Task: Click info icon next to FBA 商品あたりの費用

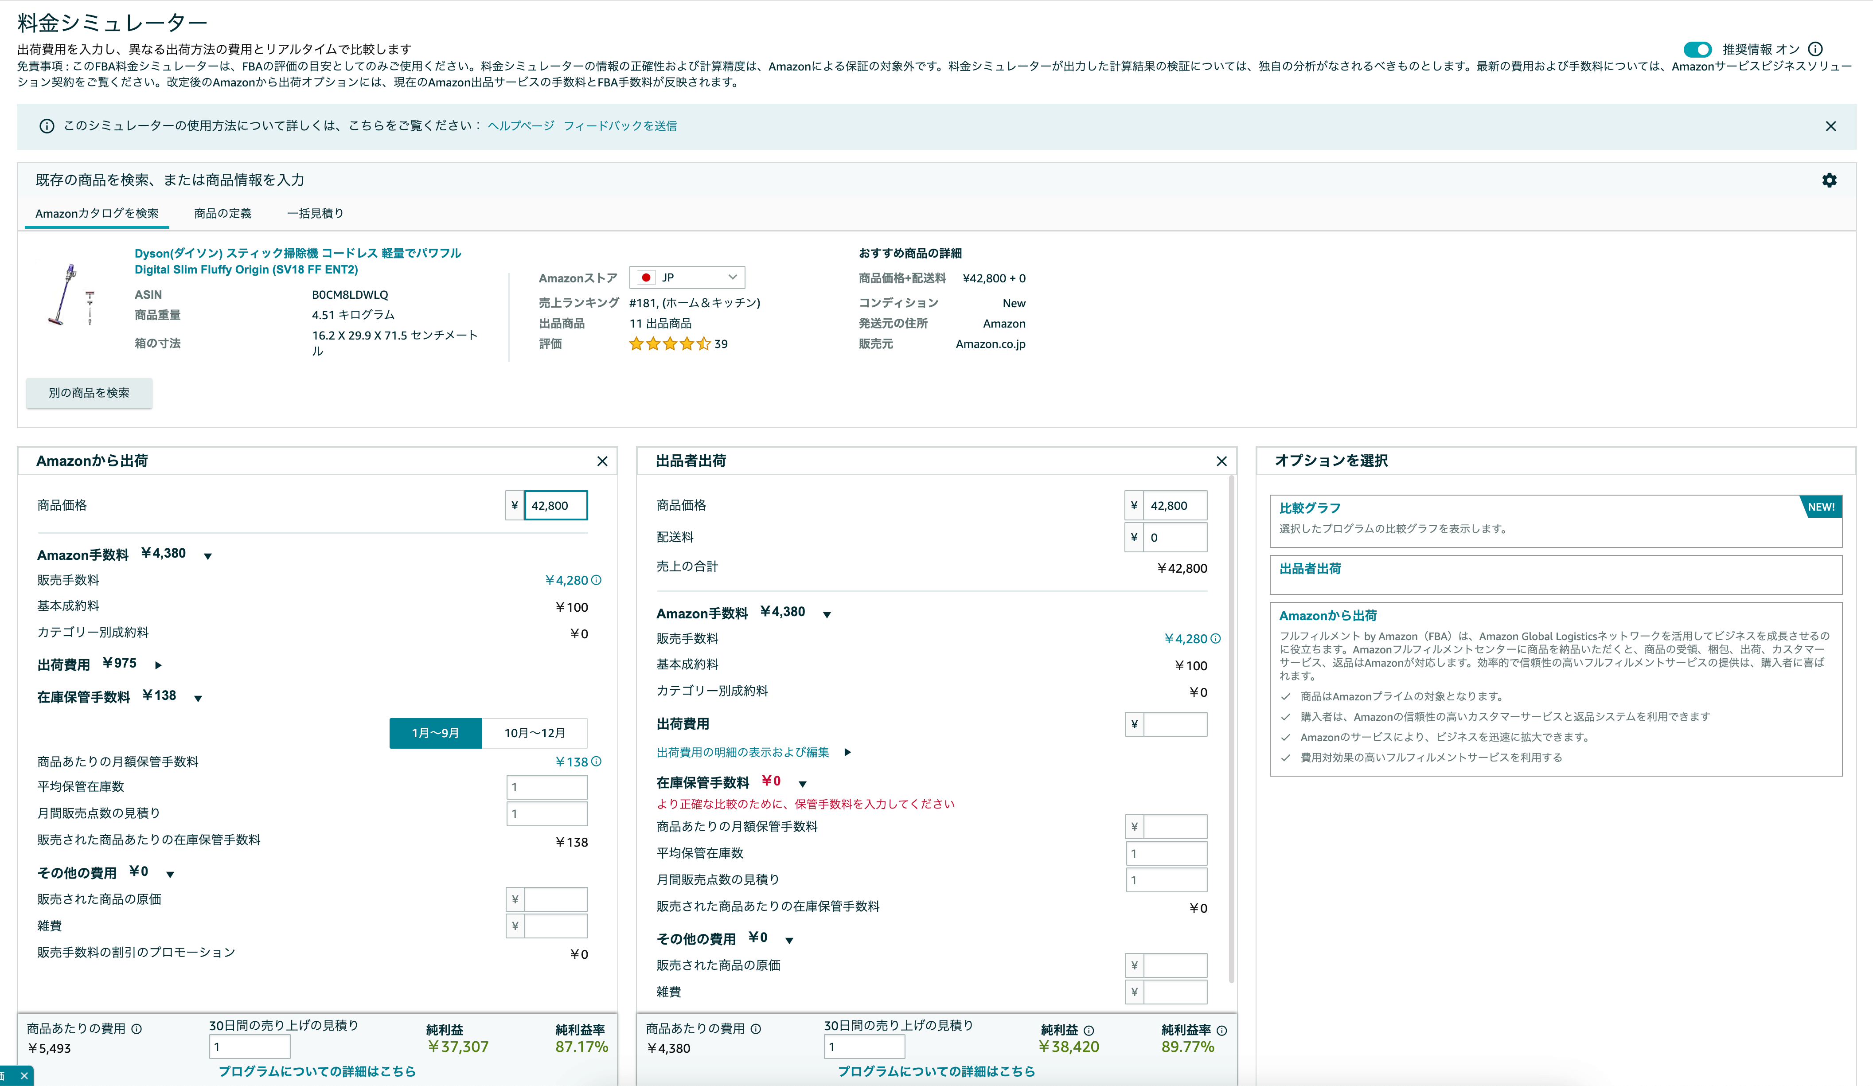Action: click(137, 1029)
